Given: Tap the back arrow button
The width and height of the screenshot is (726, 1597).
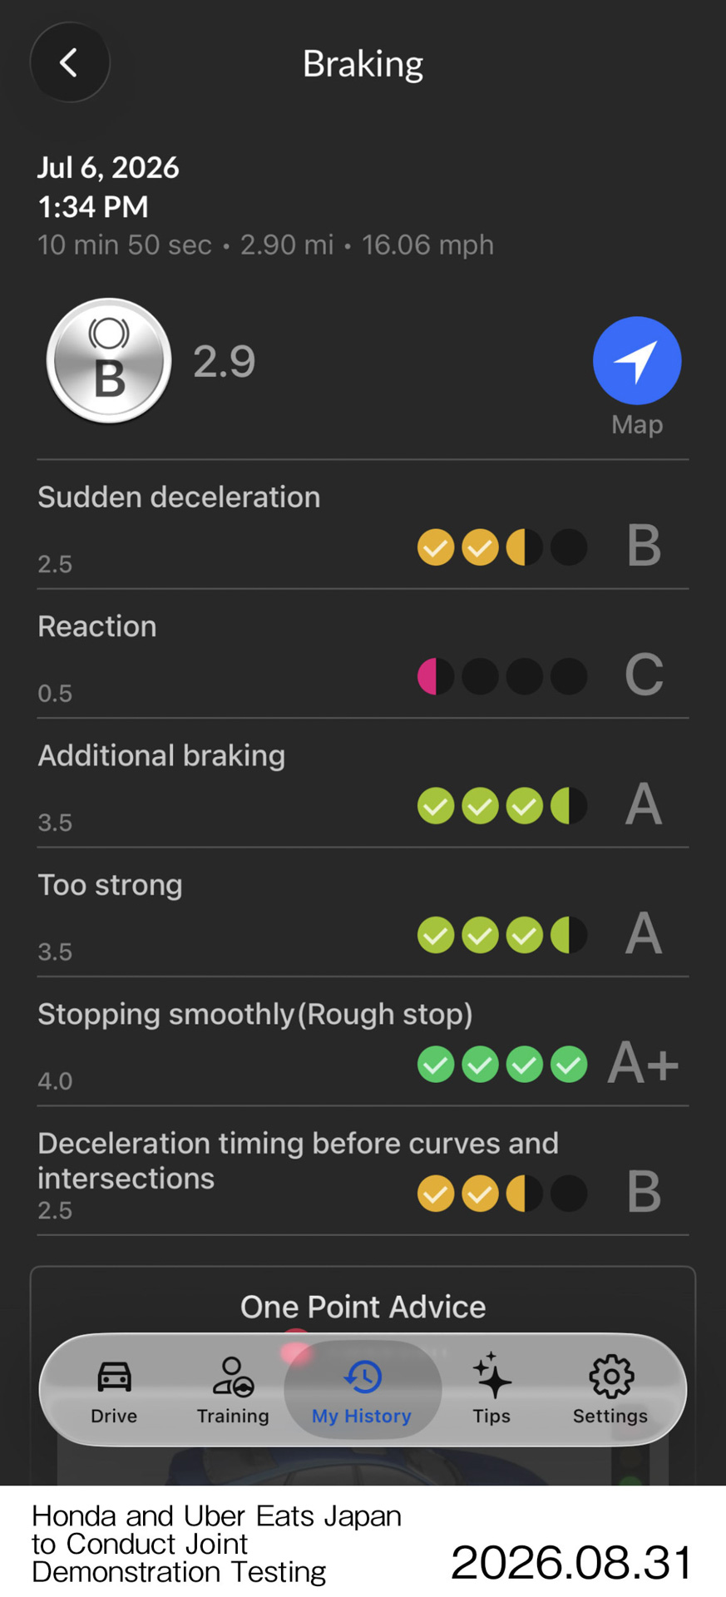Looking at the screenshot, I should 70,62.
